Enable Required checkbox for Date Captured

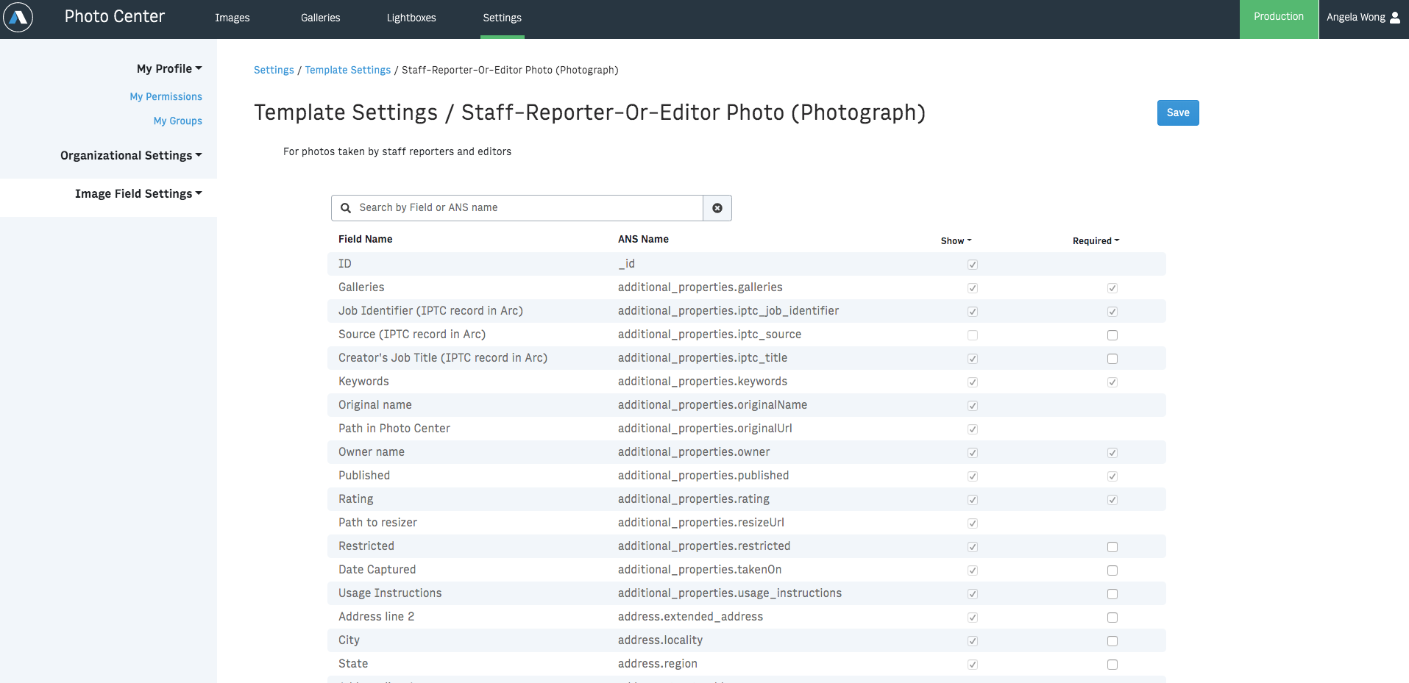pyautogui.click(x=1112, y=571)
